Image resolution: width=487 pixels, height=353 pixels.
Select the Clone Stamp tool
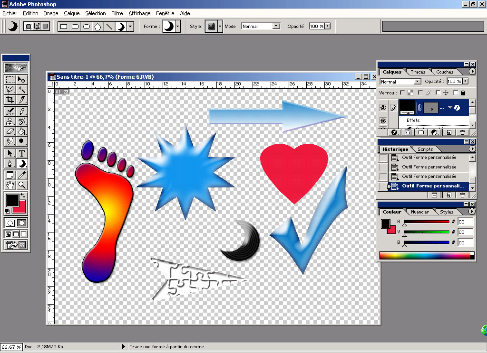(x=10, y=121)
